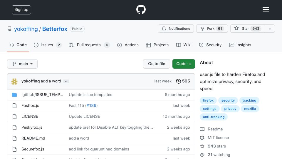
Task: Open the LICENSE file
Action: [30, 117]
